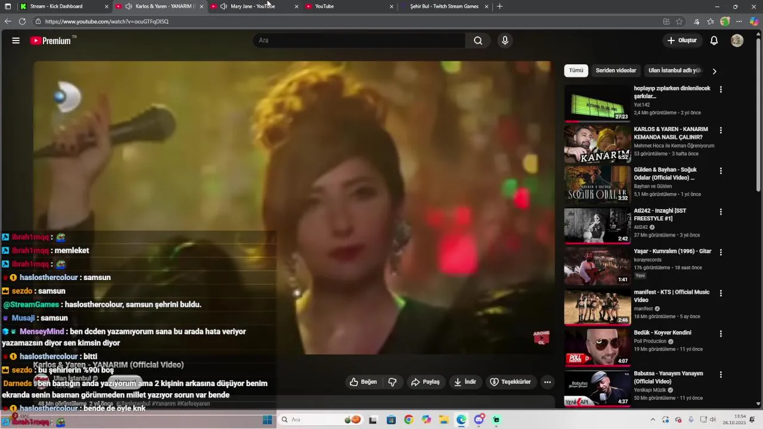Switch to Stream - Kick Dashboard tab
This screenshot has width=763, height=429.
tap(64, 6)
